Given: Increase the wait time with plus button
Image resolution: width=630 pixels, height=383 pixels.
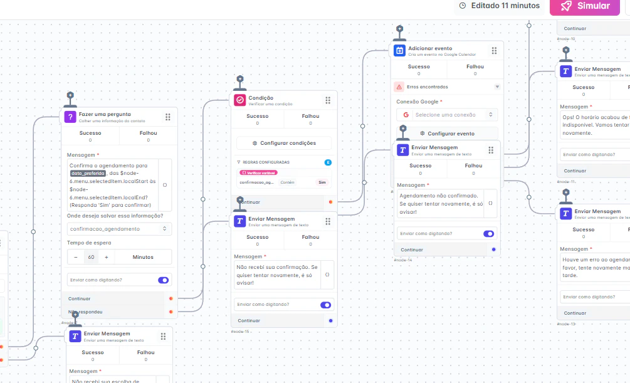Looking at the screenshot, I should [x=107, y=257].
